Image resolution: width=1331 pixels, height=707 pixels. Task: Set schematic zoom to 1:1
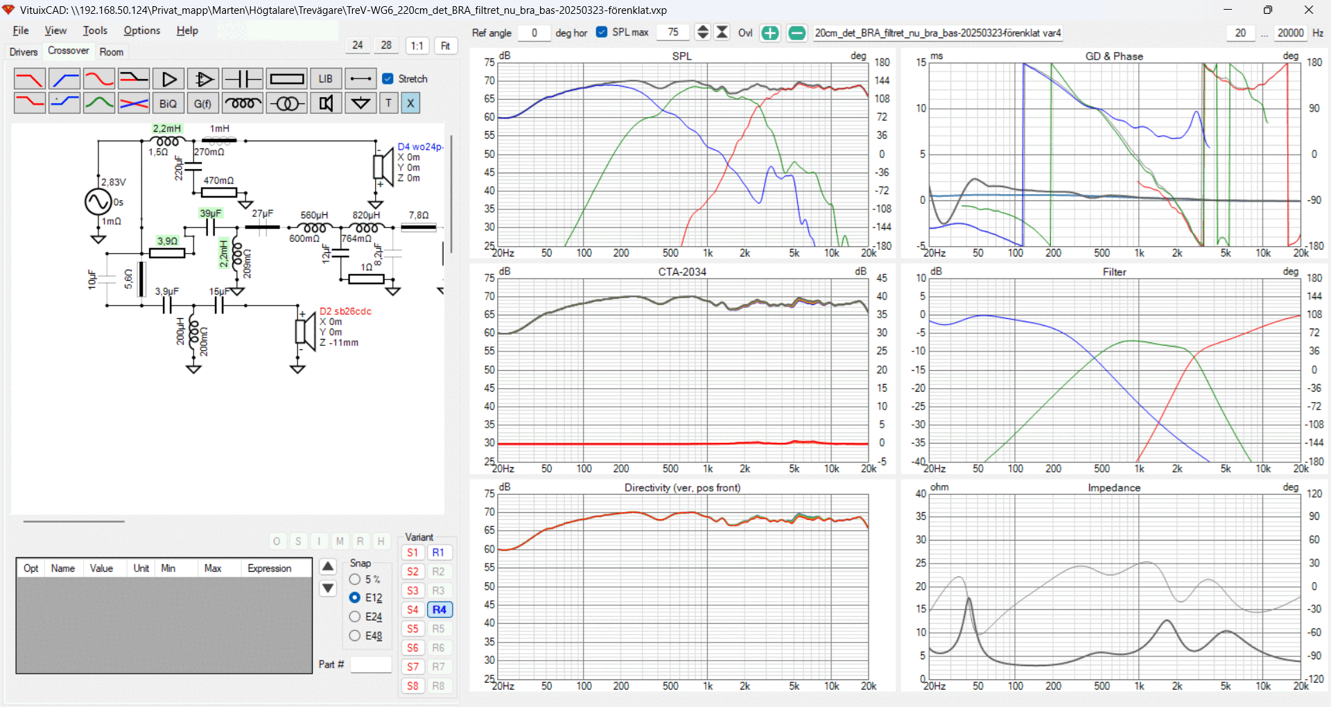[x=417, y=46]
